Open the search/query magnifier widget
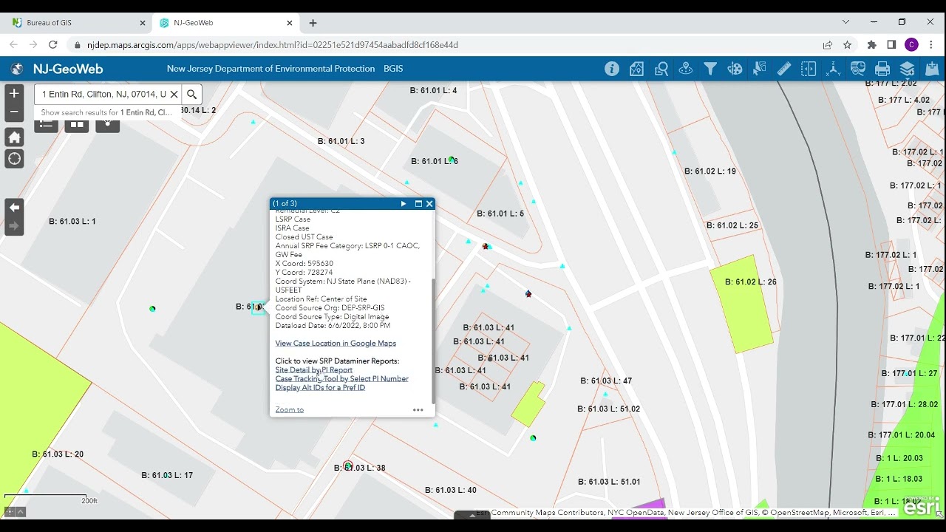Viewport: 946px width, 532px height. [x=661, y=69]
